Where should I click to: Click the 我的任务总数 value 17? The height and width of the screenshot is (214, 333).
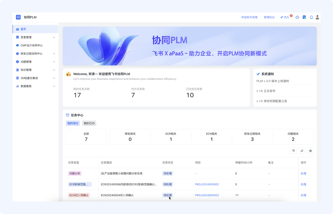click(77, 95)
